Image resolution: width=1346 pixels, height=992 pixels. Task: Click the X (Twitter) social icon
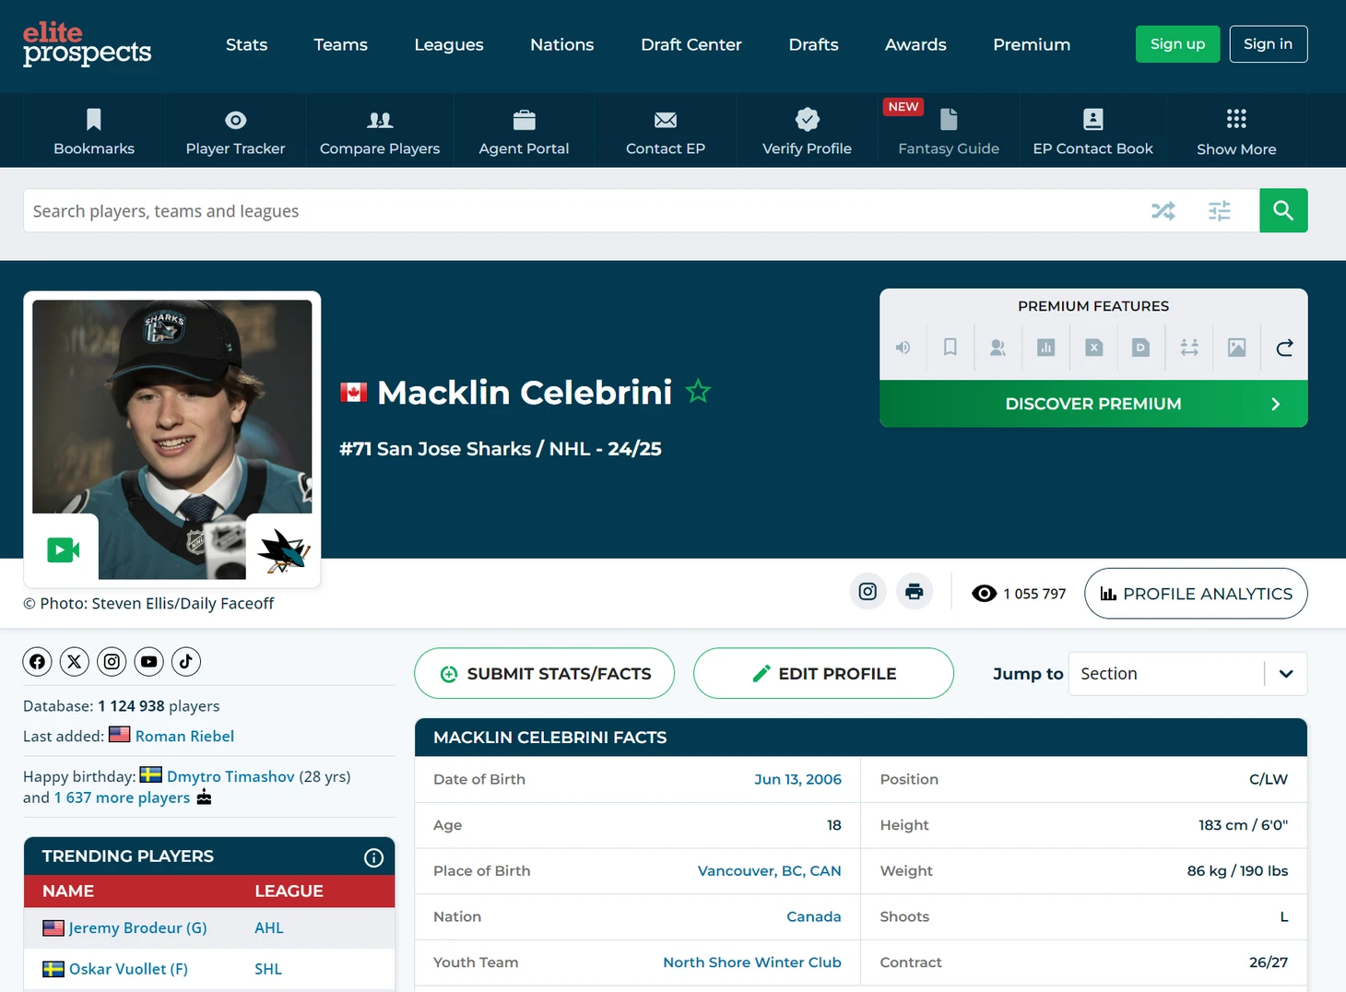(x=75, y=661)
